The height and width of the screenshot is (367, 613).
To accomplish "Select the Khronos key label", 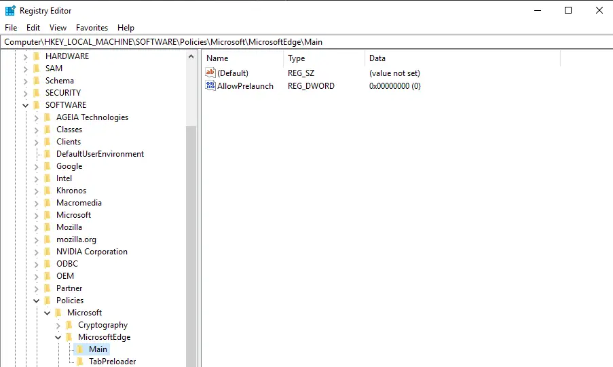I will tap(71, 191).
